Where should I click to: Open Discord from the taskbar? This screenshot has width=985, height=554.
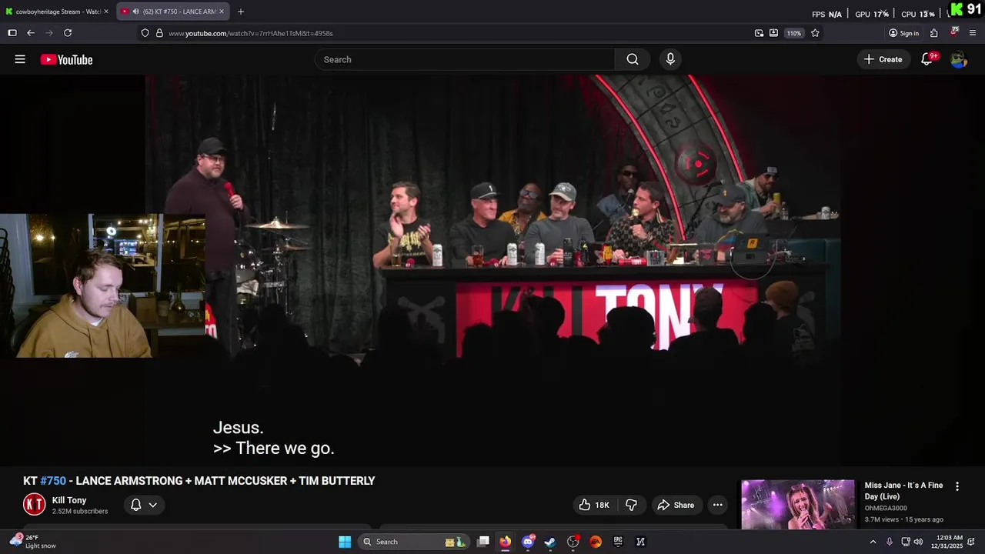[528, 542]
